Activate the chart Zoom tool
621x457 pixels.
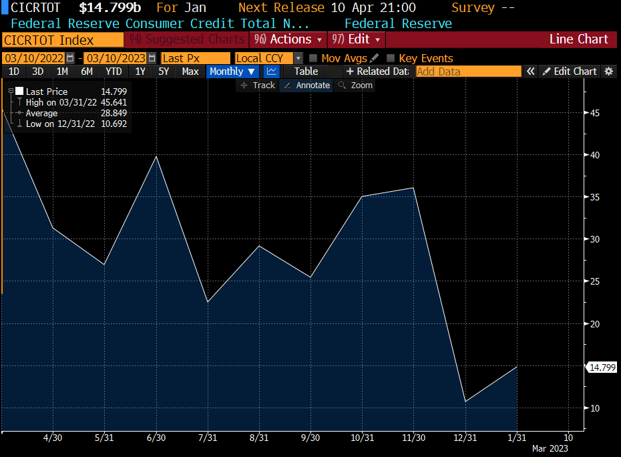point(355,86)
